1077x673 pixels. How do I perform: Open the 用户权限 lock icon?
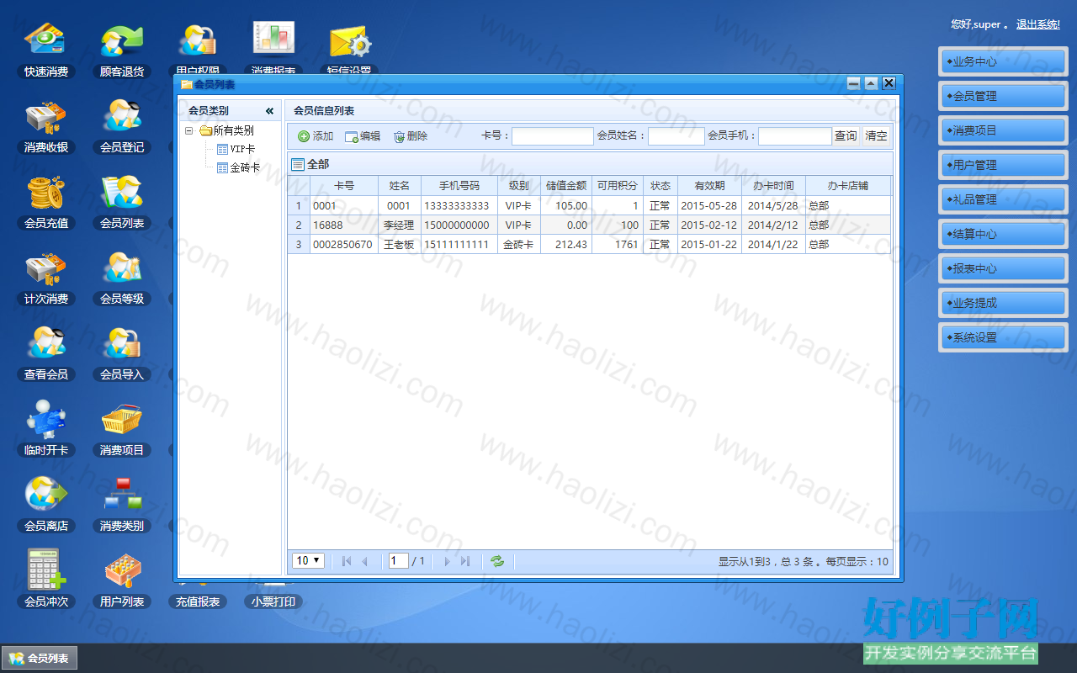coord(198,46)
